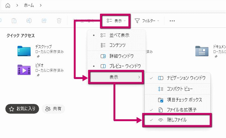This screenshot has width=226, height=138.
Task: Click the delete trash can icon
Action: [59, 21]
